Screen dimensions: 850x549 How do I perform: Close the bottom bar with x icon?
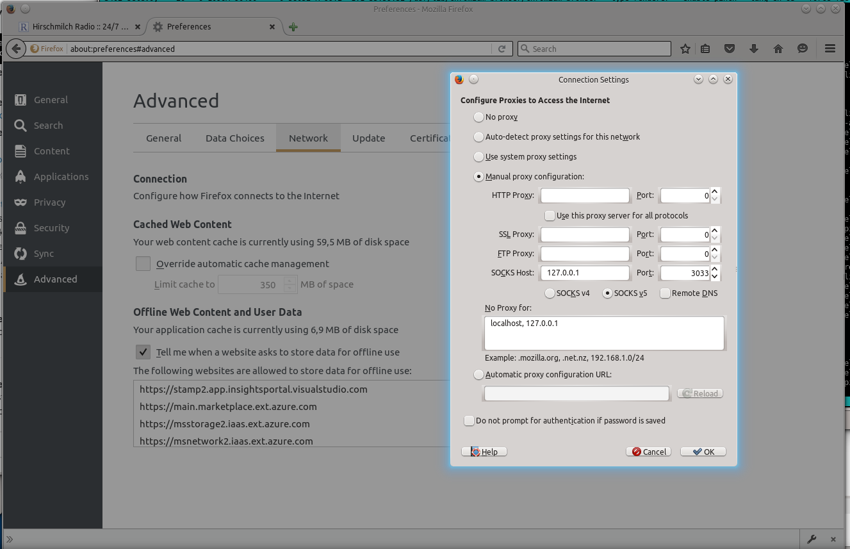pyautogui.click(x=833, y=539)
